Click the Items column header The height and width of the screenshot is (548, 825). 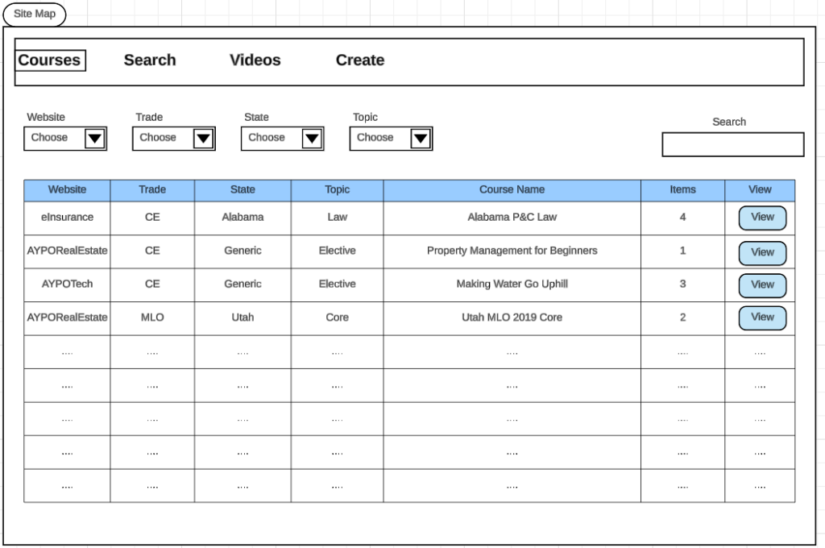[682, 190]
